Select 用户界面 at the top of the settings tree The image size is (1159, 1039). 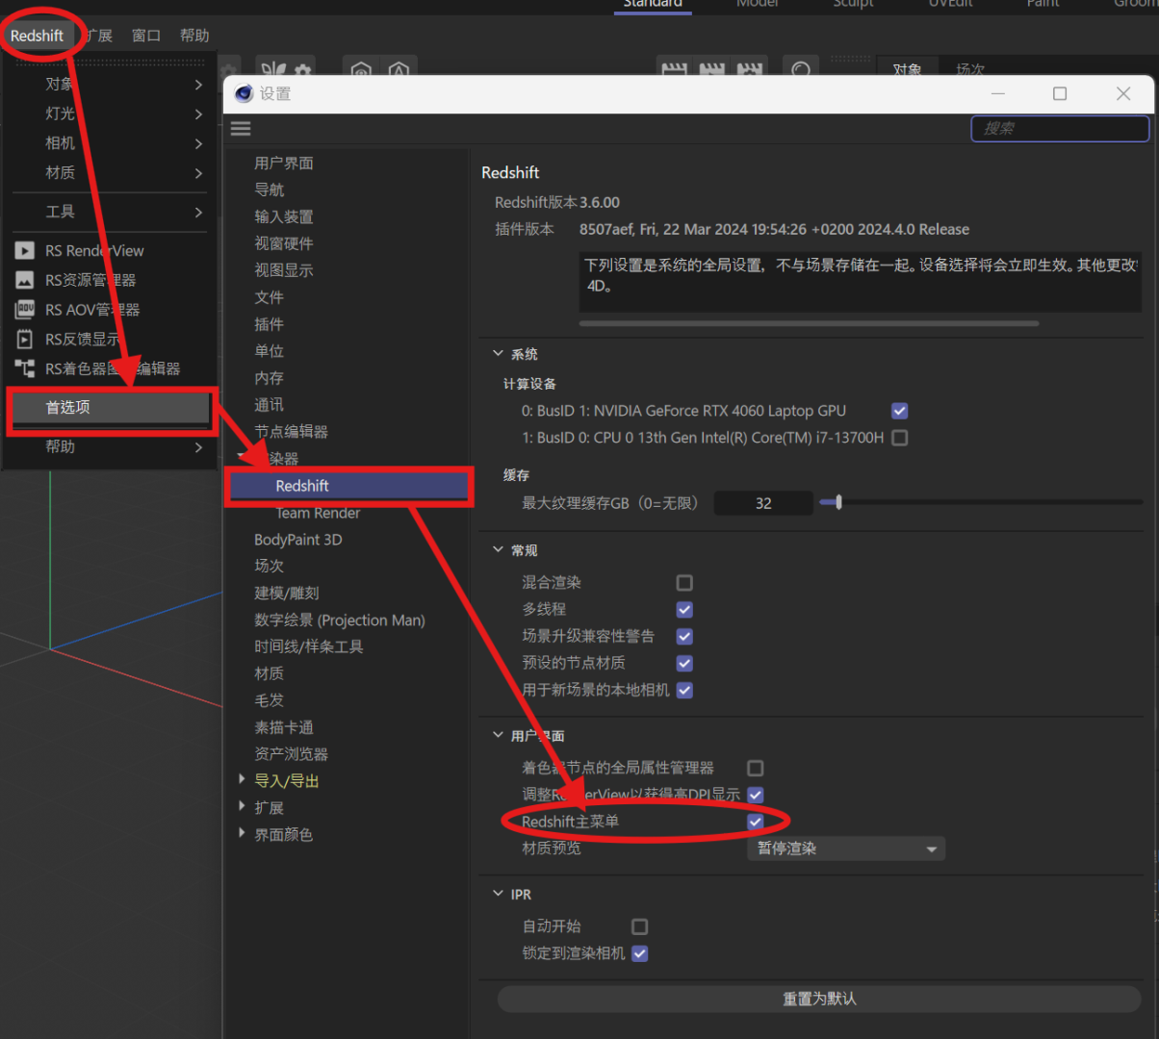pos(284,164)
